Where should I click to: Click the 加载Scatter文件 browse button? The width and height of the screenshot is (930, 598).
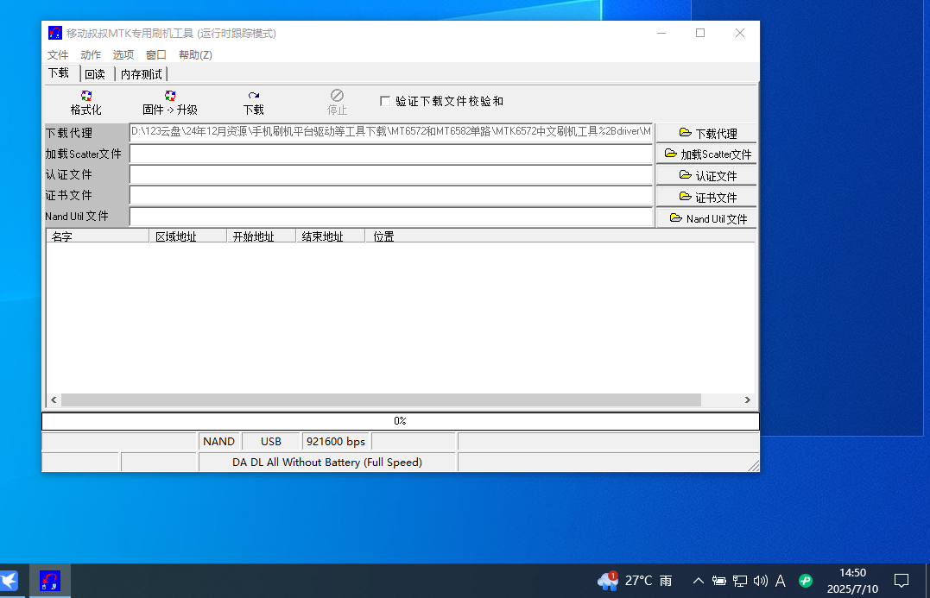[x=706, y=154]
